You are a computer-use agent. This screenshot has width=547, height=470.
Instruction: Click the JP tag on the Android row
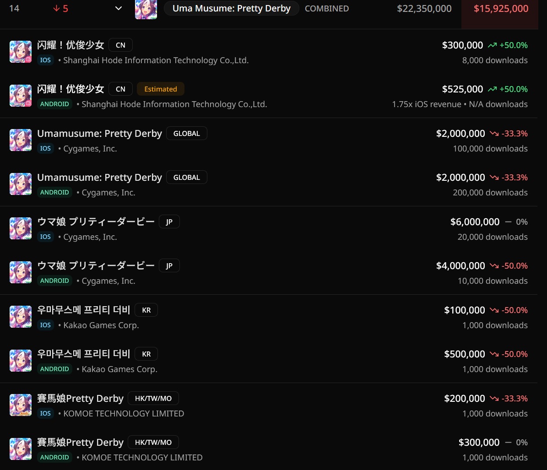click(x=169, y=266)
